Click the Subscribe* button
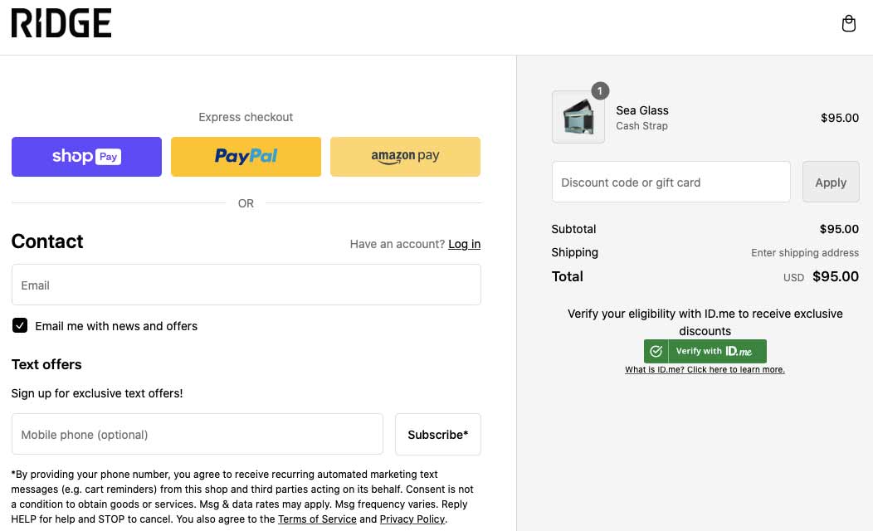This screenshot has height=531, width=873. pyautogui.click(x=437, y=434)
